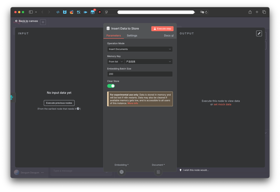The height and width of the screenshot is (192, 280).
Task: Reload the page in Safari
Action: (206, 12)
